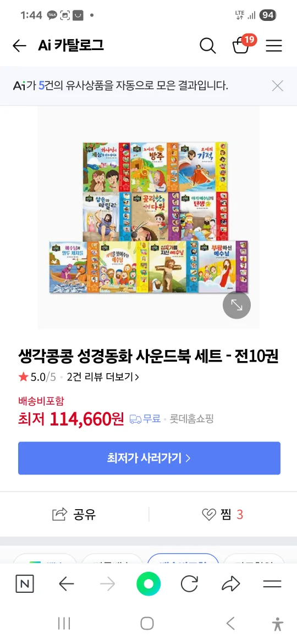Open browser menu with two-line icon
297x644 pixels.
click(x=272, y=583)
